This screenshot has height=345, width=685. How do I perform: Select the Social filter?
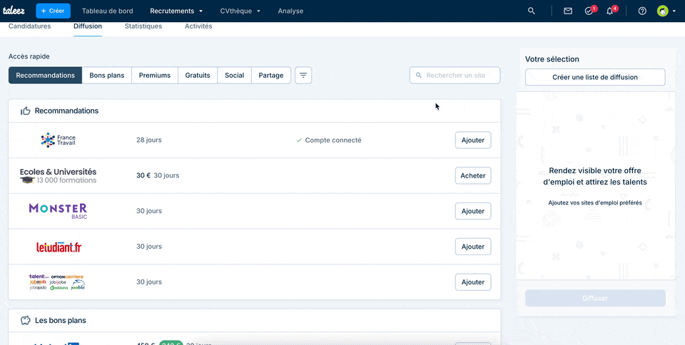coord(235,75)
